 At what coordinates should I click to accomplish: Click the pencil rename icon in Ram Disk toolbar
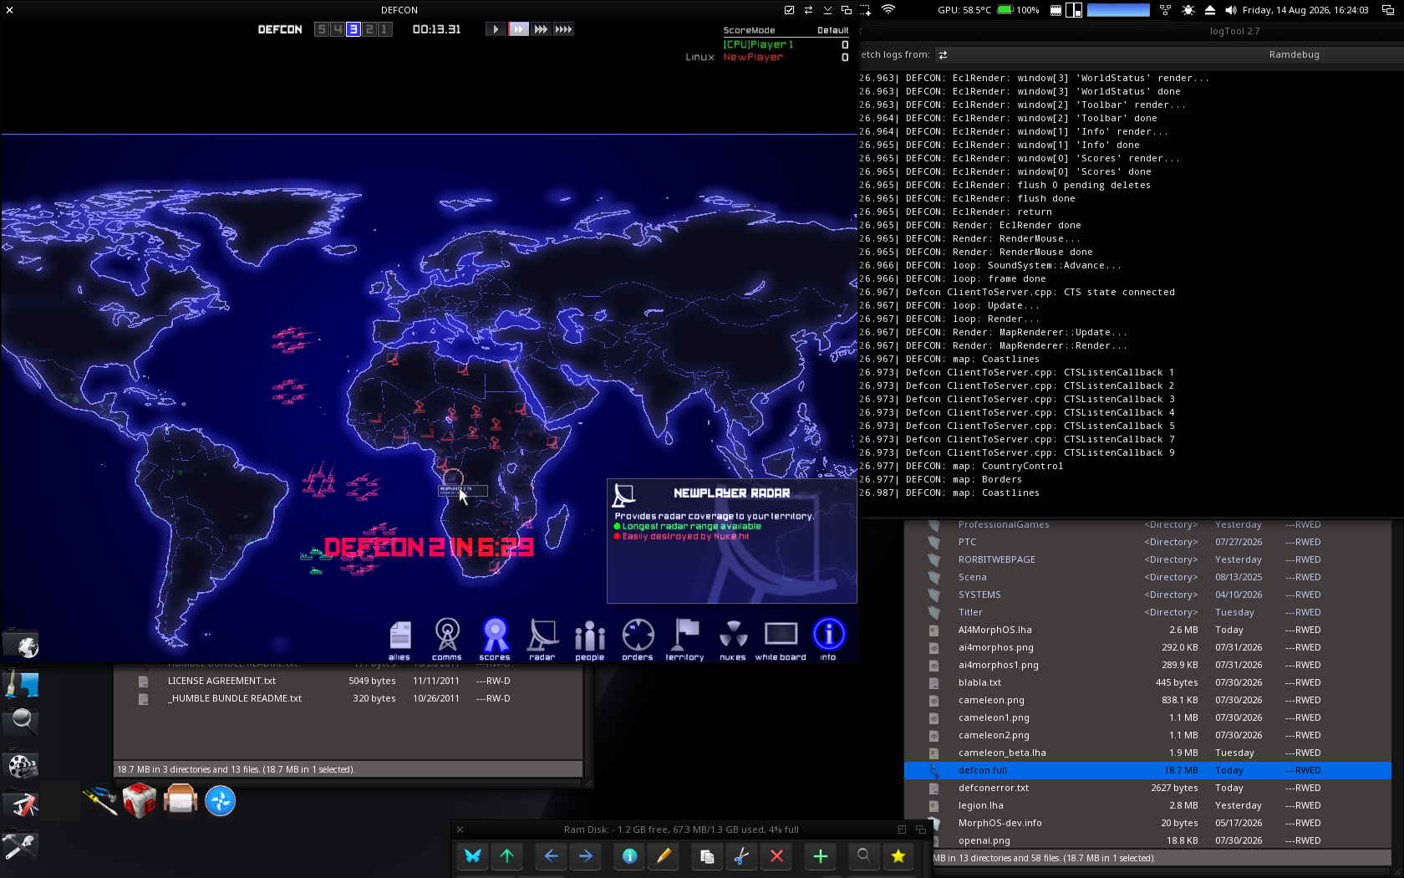click(x=664, y=855)
